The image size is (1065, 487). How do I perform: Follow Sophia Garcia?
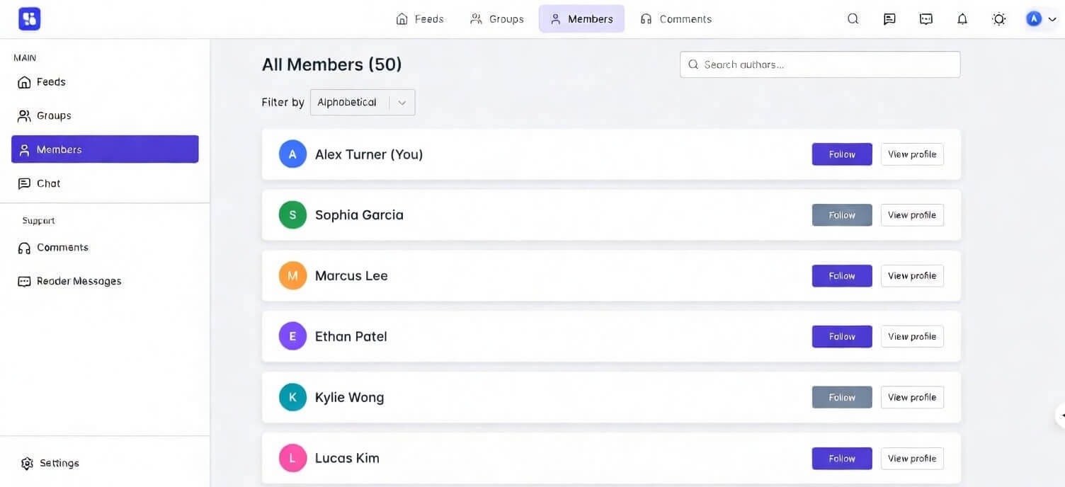[842, 215]
